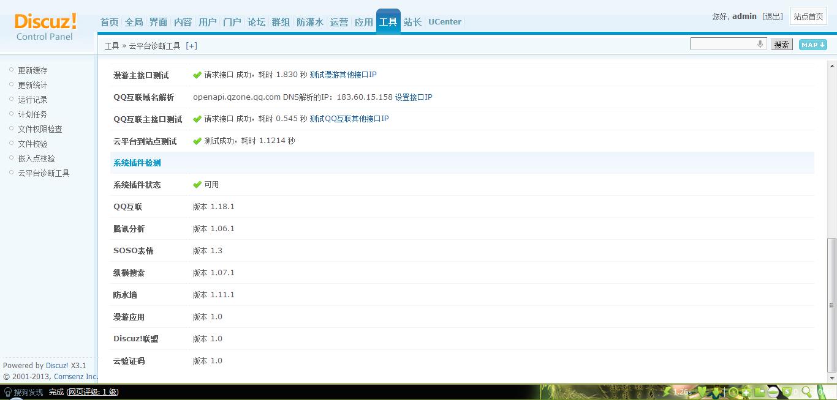Click the Discuz!联盟 row label
Image resolution: width=837 pixels, height=400 pixels.
tap(136, 339)
